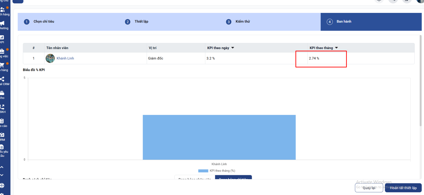Click Hoàn tất thiết lập button

pyautogui.click(x=403, y=188)
